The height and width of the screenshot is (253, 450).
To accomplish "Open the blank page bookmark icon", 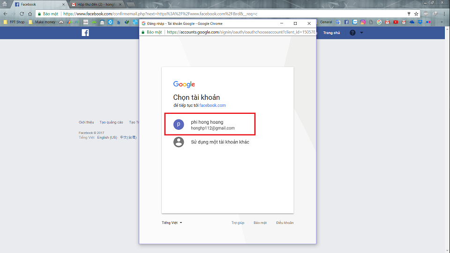I will [x=371, y=22].
